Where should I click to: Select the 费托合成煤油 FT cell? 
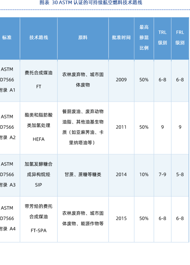39,80
